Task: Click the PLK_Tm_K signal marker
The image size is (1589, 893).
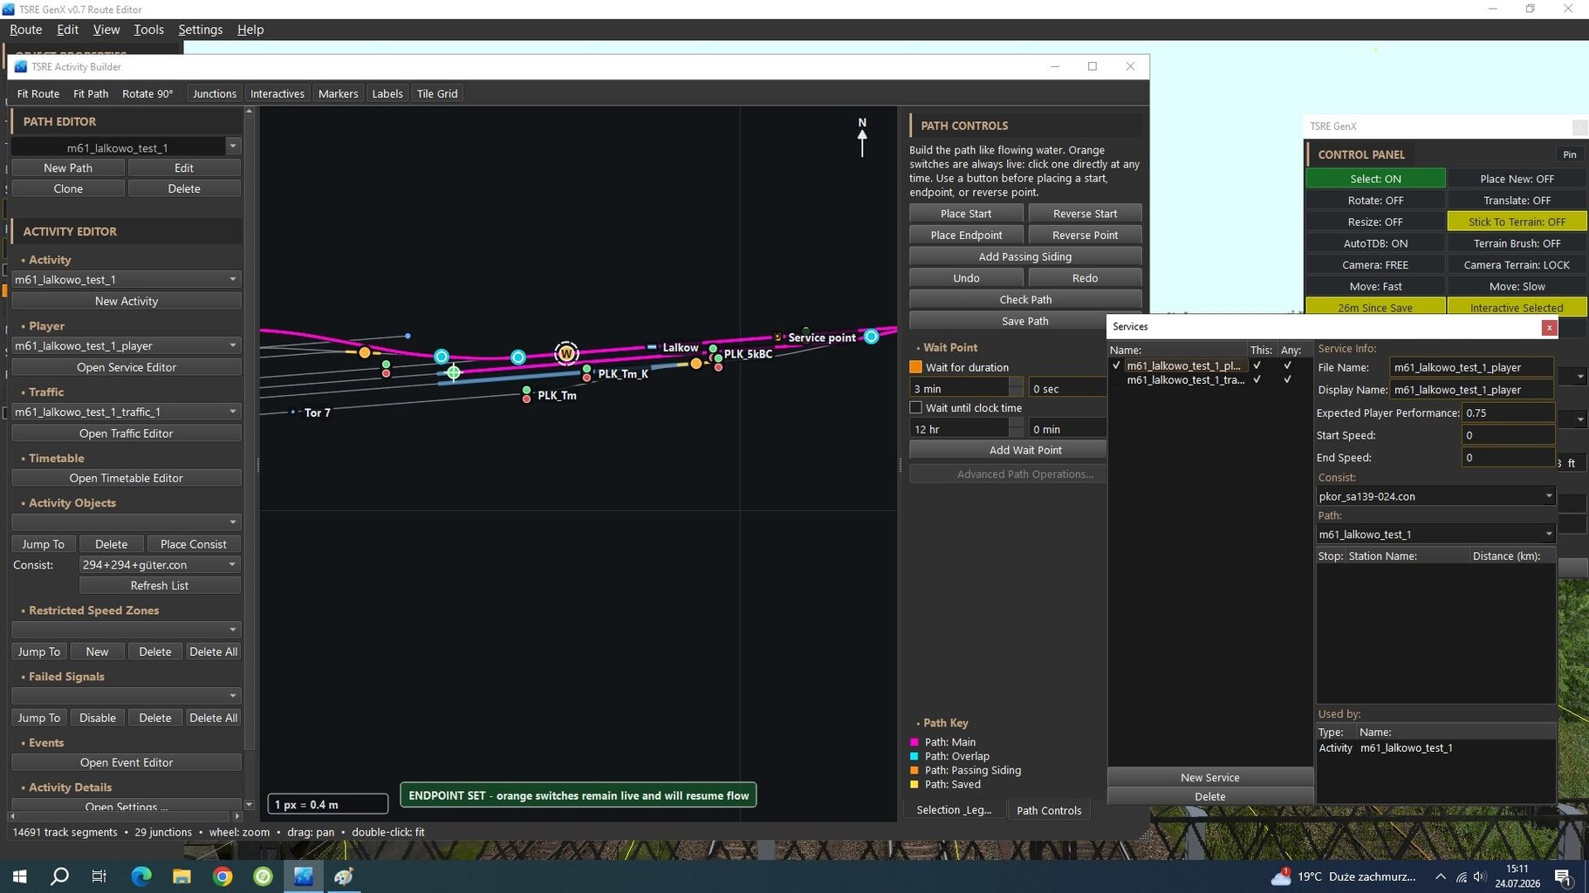Action: (586, 373)
